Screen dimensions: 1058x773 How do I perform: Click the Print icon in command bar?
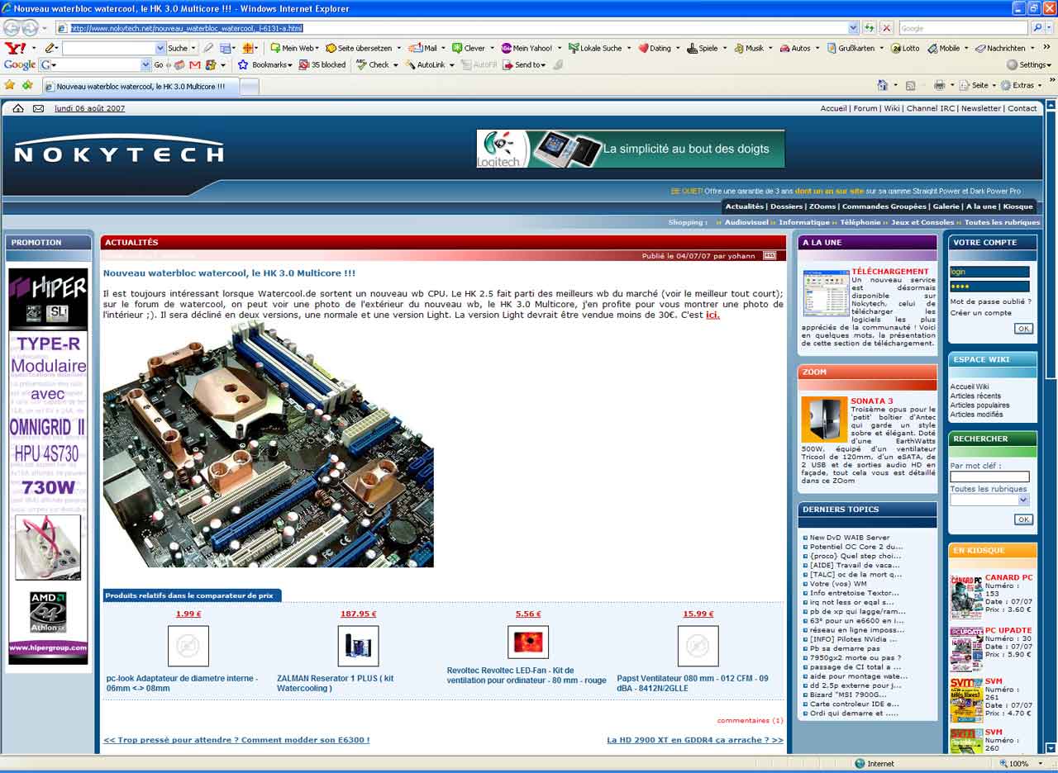939,85
